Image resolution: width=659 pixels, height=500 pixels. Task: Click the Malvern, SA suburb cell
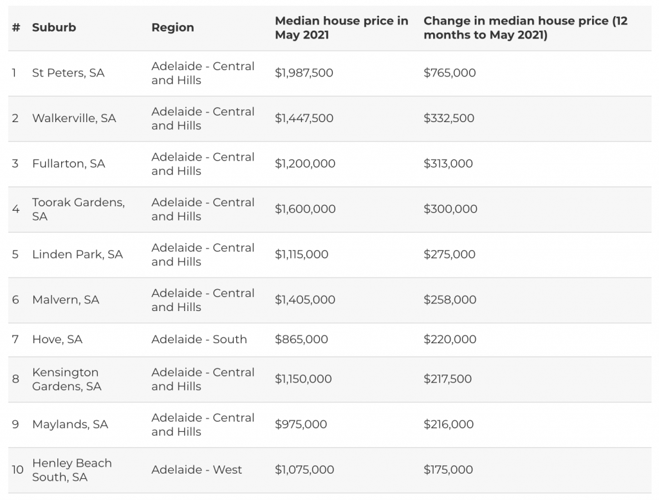pos(66,299)
